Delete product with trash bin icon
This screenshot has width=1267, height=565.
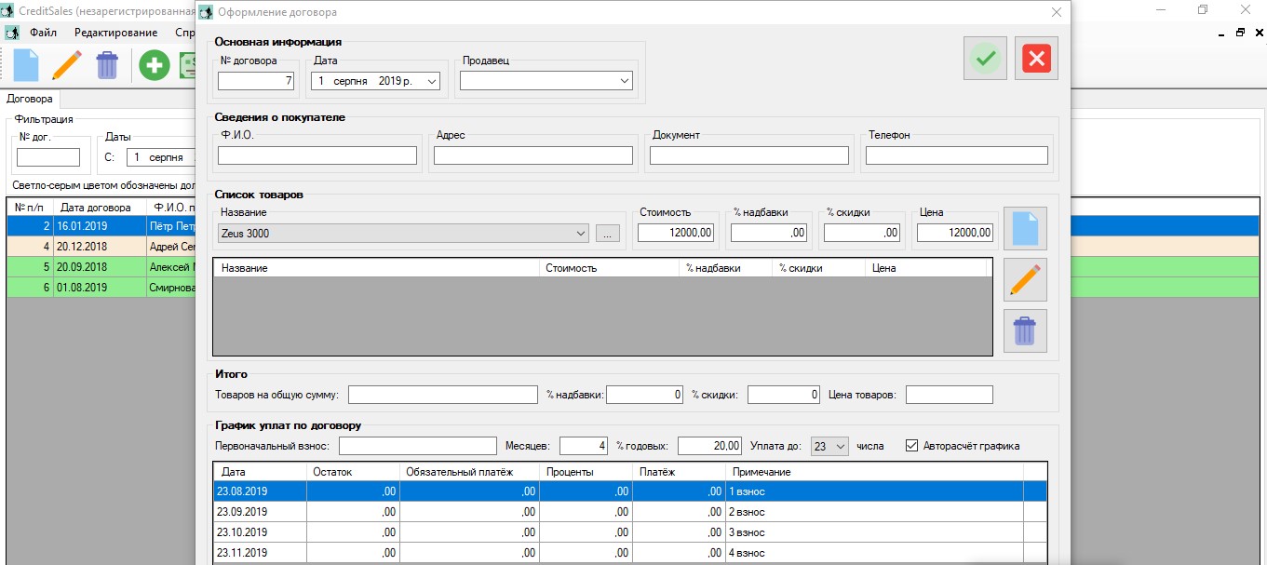(1025, 330)
